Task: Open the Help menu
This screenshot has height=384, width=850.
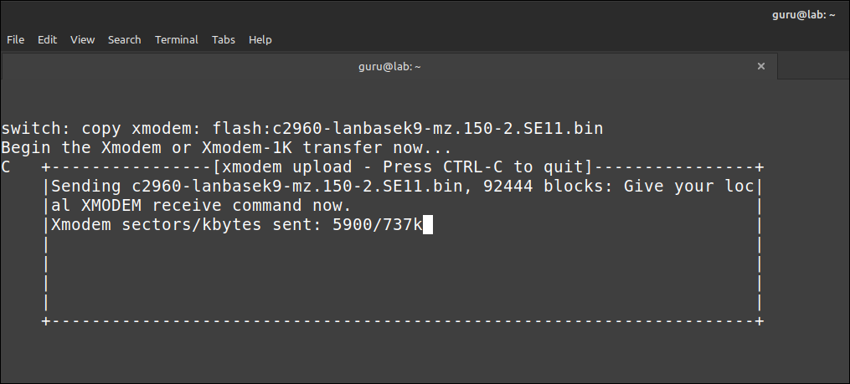Action: click(x=260, y=39)
